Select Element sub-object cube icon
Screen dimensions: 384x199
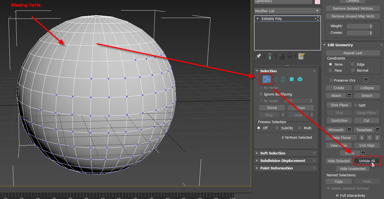coord(300,79)
